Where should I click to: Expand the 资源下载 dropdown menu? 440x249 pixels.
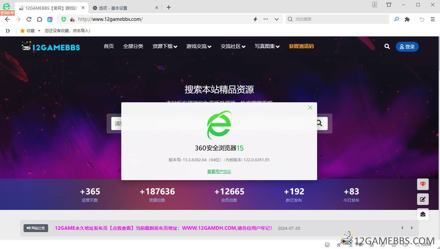pyautogui.click(x=165, y=46)
